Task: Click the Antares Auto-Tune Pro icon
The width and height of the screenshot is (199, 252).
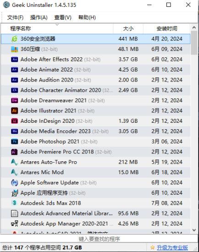Action: click(x=14, y=162)
